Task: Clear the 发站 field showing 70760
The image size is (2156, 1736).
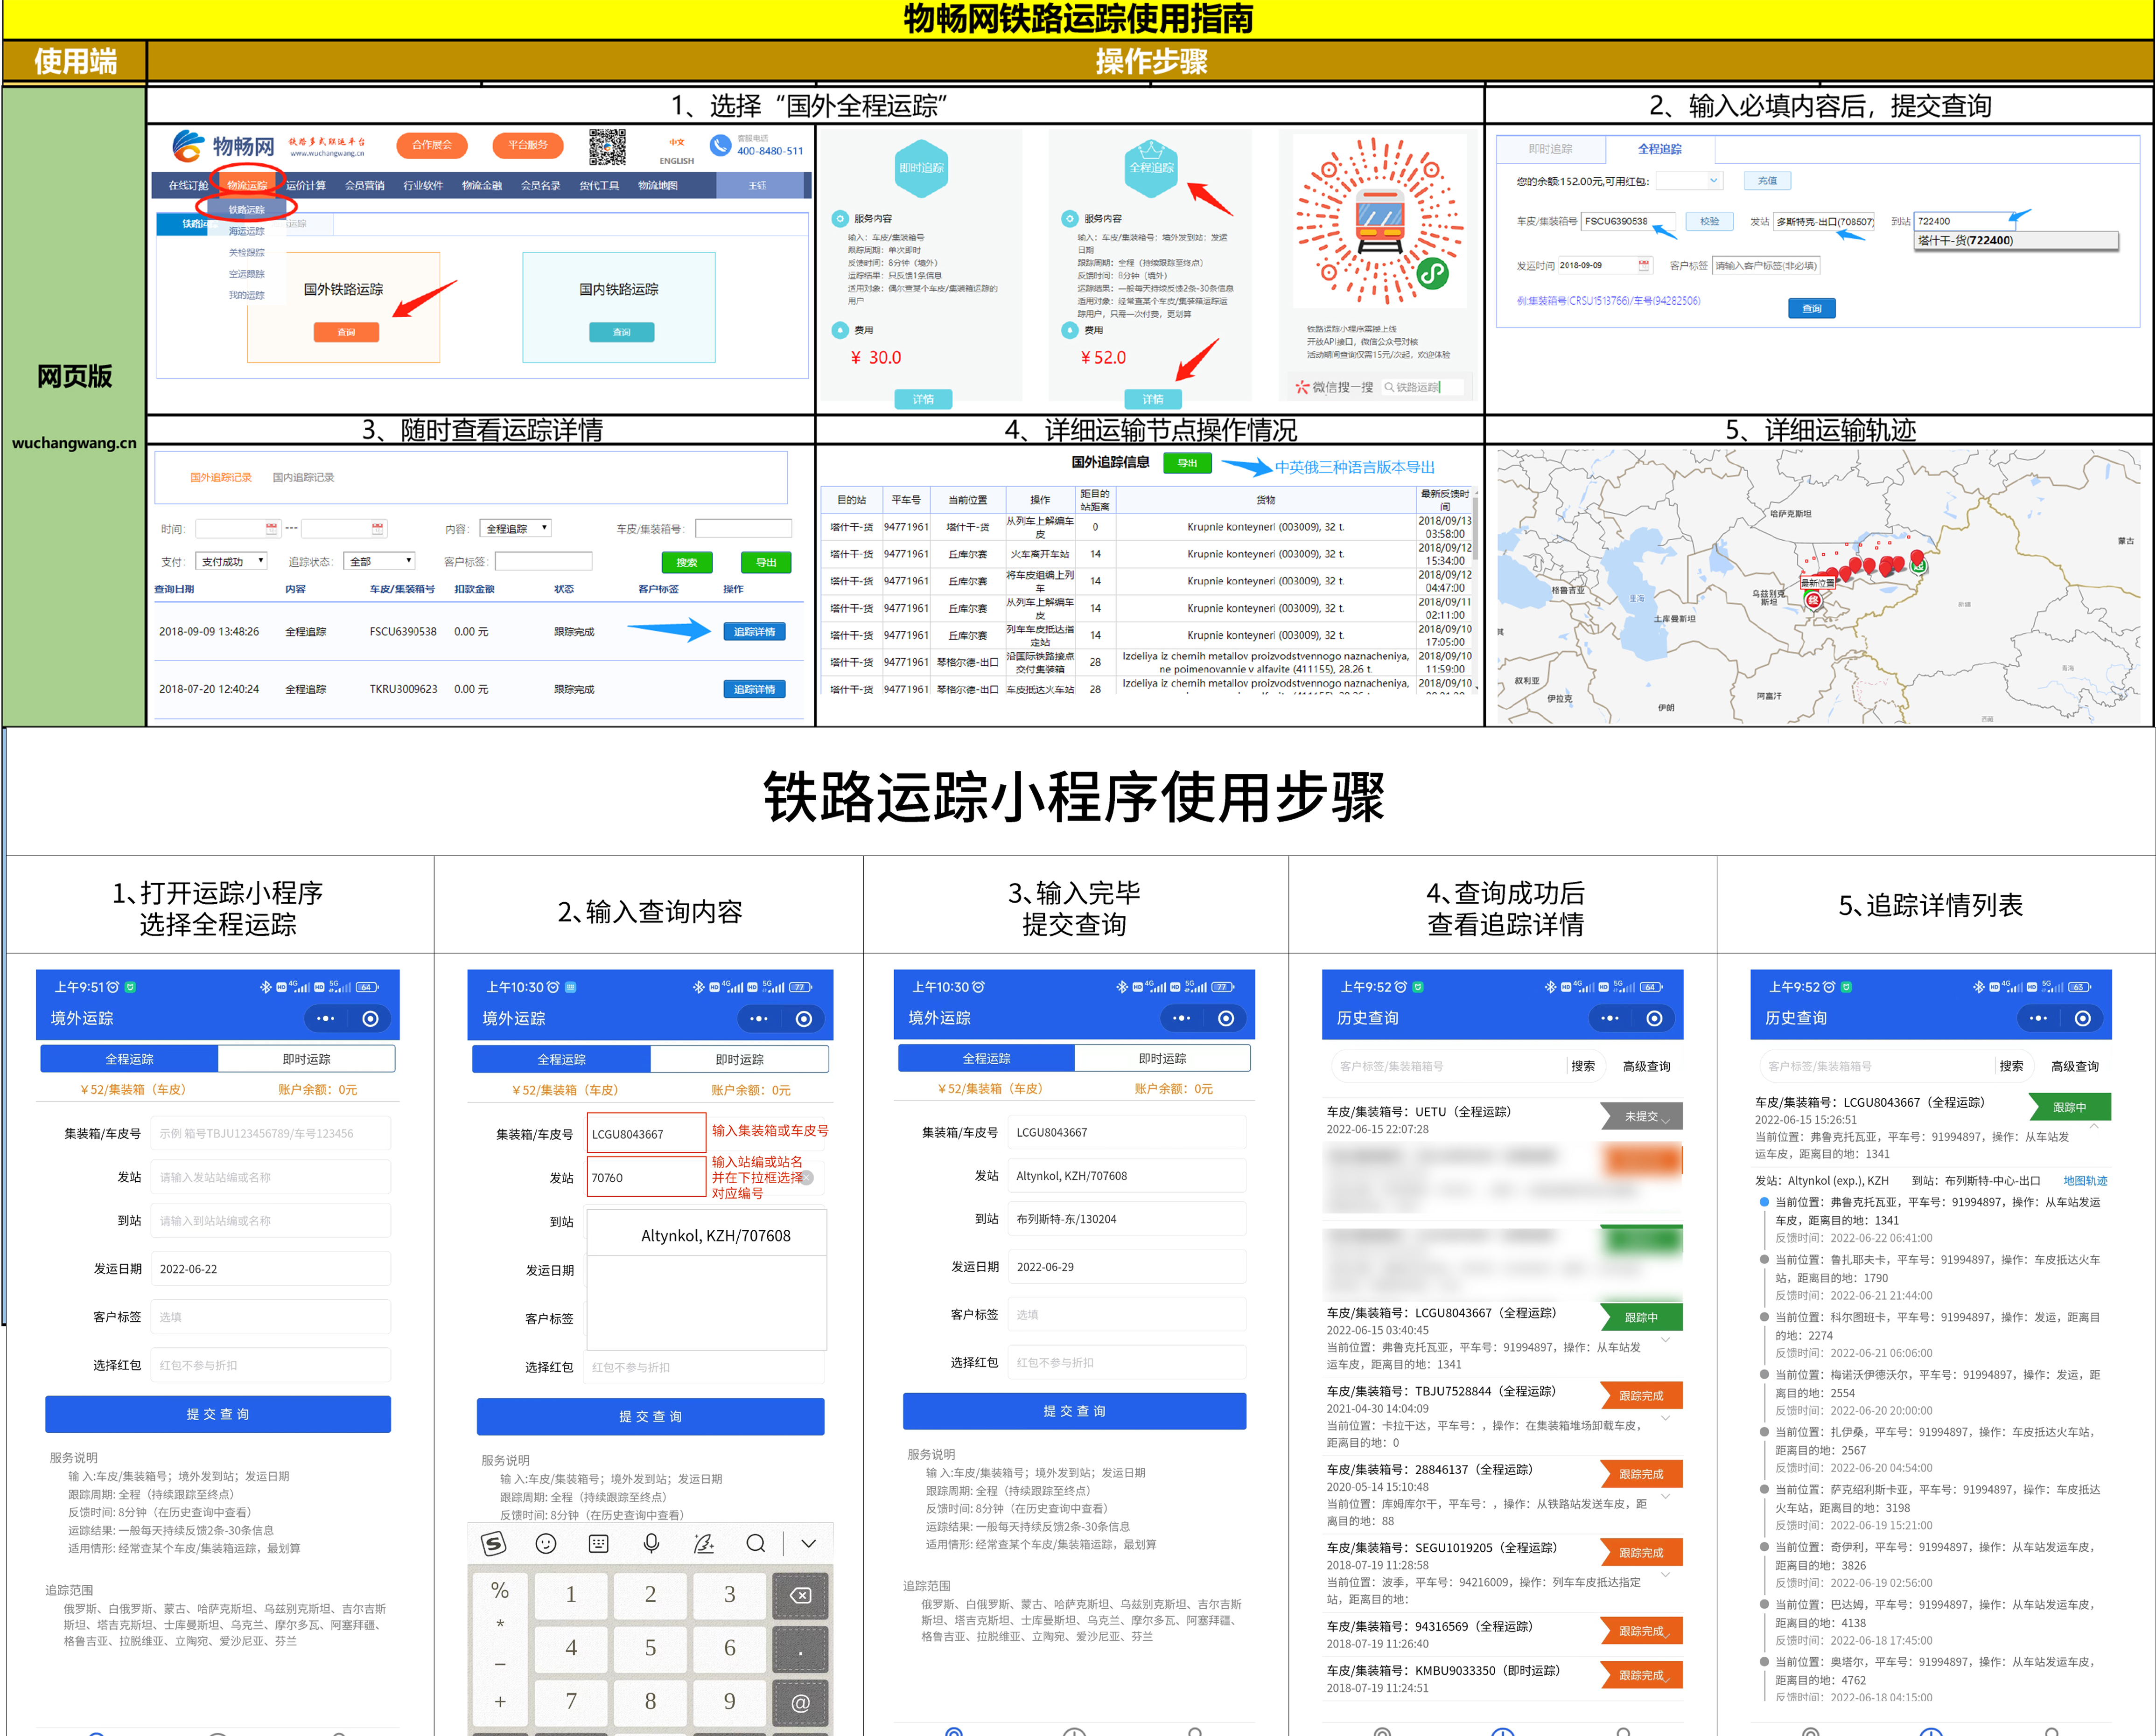Action: click(x=807, y=1178)
